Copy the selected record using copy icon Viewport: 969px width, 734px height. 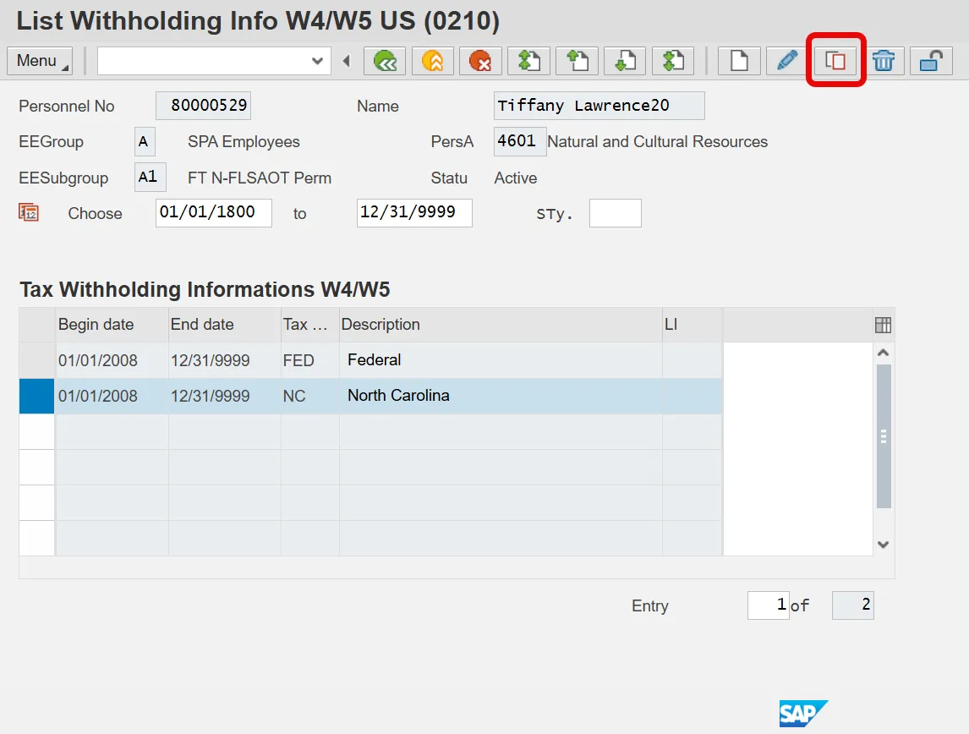coord(835,61)
